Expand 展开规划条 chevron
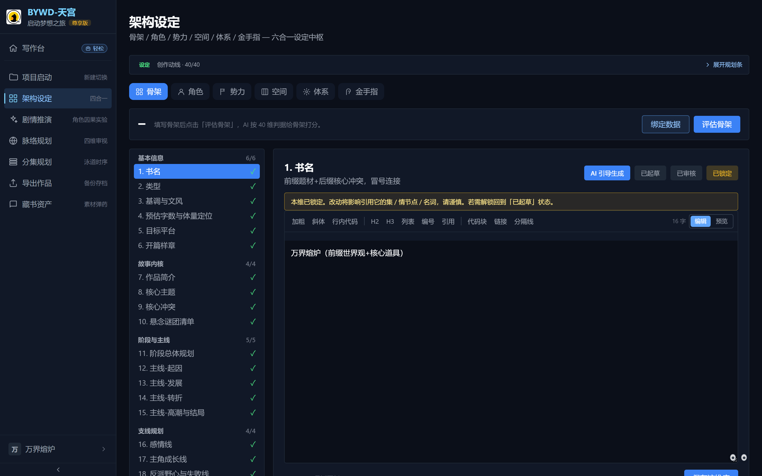This screenshot has width=762, height=476. pos(707,65)
